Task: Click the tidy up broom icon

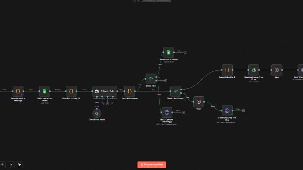Action: (x=19, y=165)
